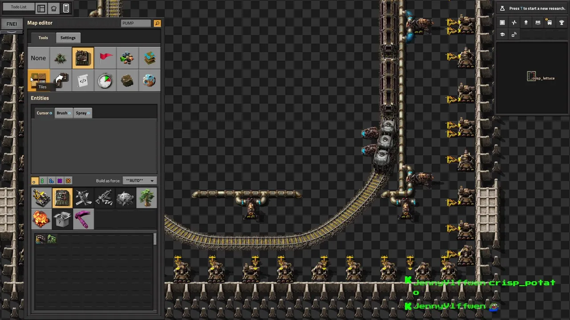Viewport: 570px width, 320px height.
Task: Select the Clone area arrow tool
Action: 61,80
